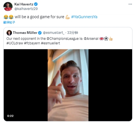Click Thomas Müller's small profile avatar
This screenshot has height=122, width=135.
(9, 33)
